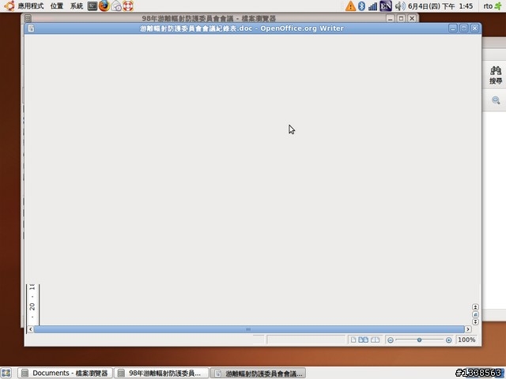Click the orange warning notification icon
This screenshot has width=506, height=379.
(x=350, y=6)
